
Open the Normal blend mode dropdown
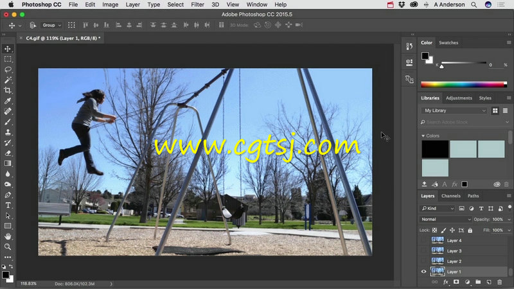[x=446, y=219]
